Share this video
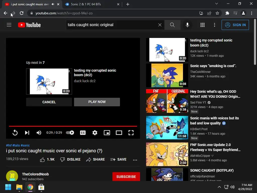 click(x=95, y=159)
